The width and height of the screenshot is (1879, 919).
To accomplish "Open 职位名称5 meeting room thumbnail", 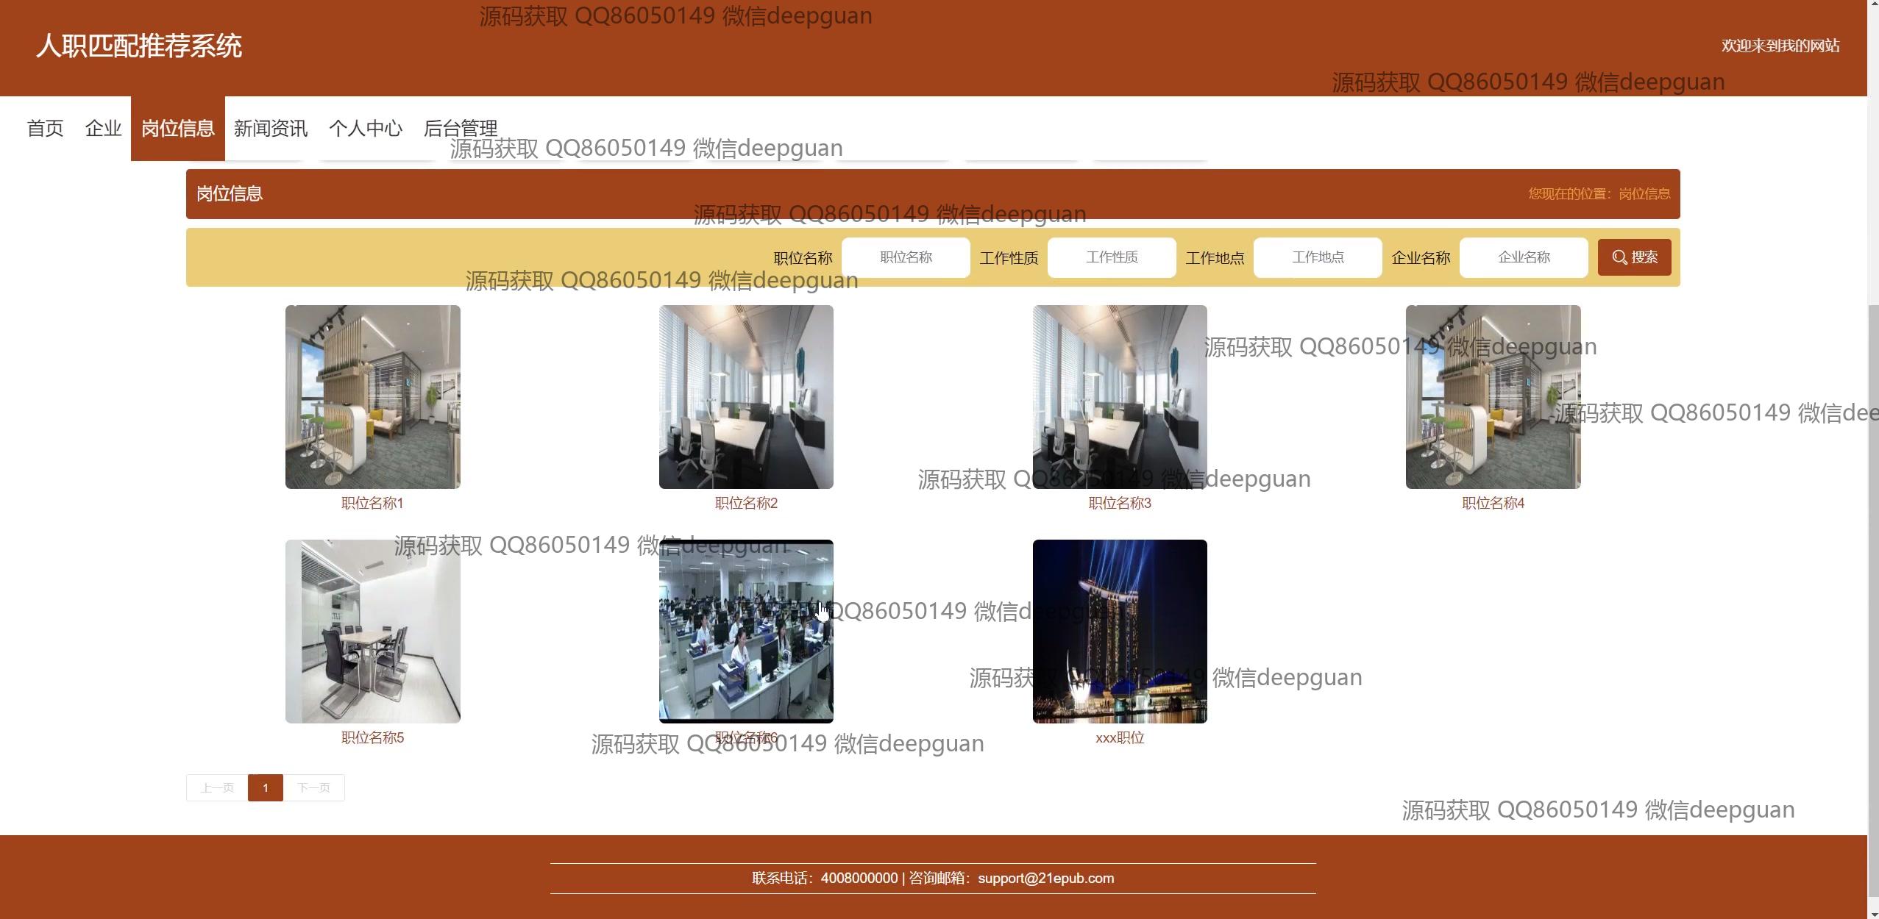I will point(373,631).
